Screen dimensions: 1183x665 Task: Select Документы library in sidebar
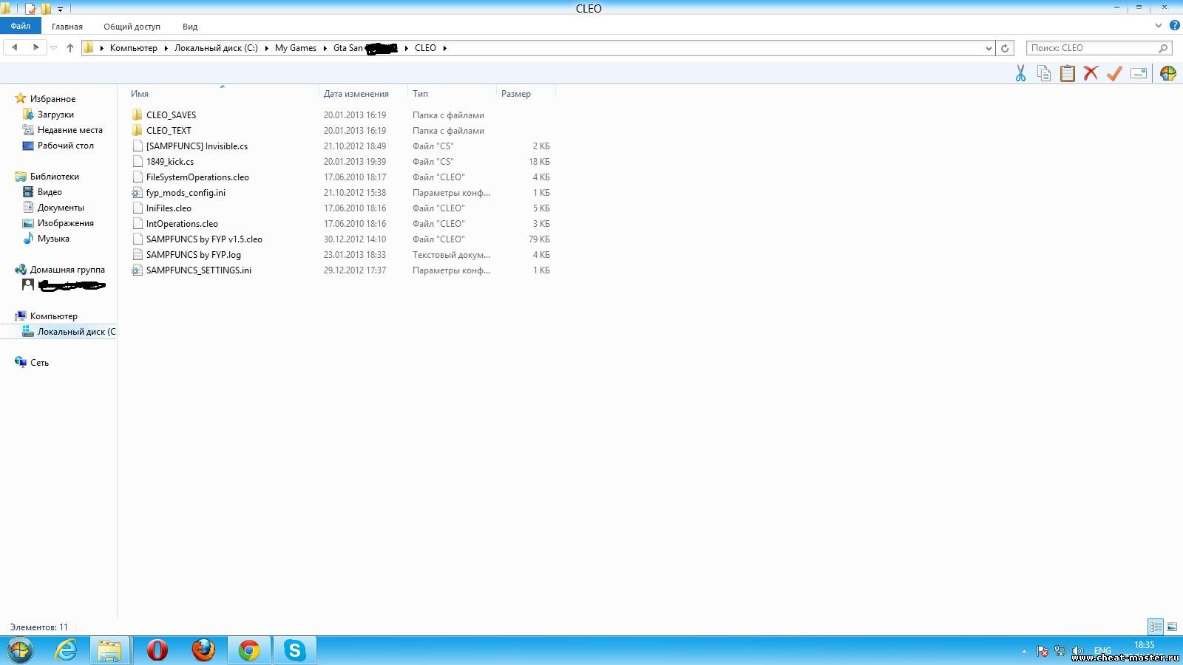[61, 208]
